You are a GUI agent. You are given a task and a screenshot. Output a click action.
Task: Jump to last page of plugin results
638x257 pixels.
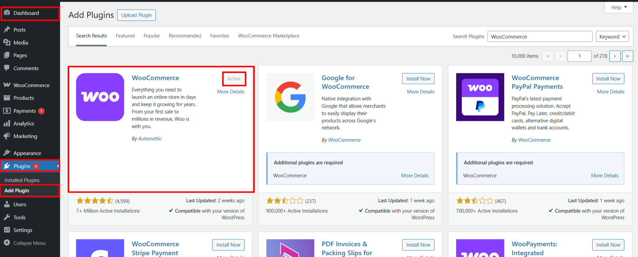[627, 56]
